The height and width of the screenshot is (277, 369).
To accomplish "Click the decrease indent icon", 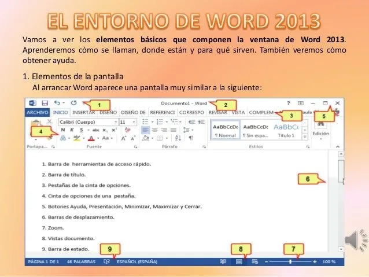I will (192, 121).
